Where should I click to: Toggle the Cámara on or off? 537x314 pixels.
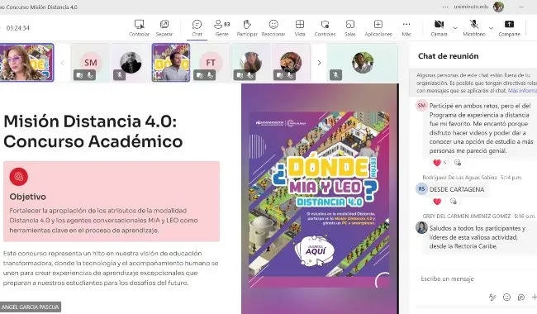point(439,28)
